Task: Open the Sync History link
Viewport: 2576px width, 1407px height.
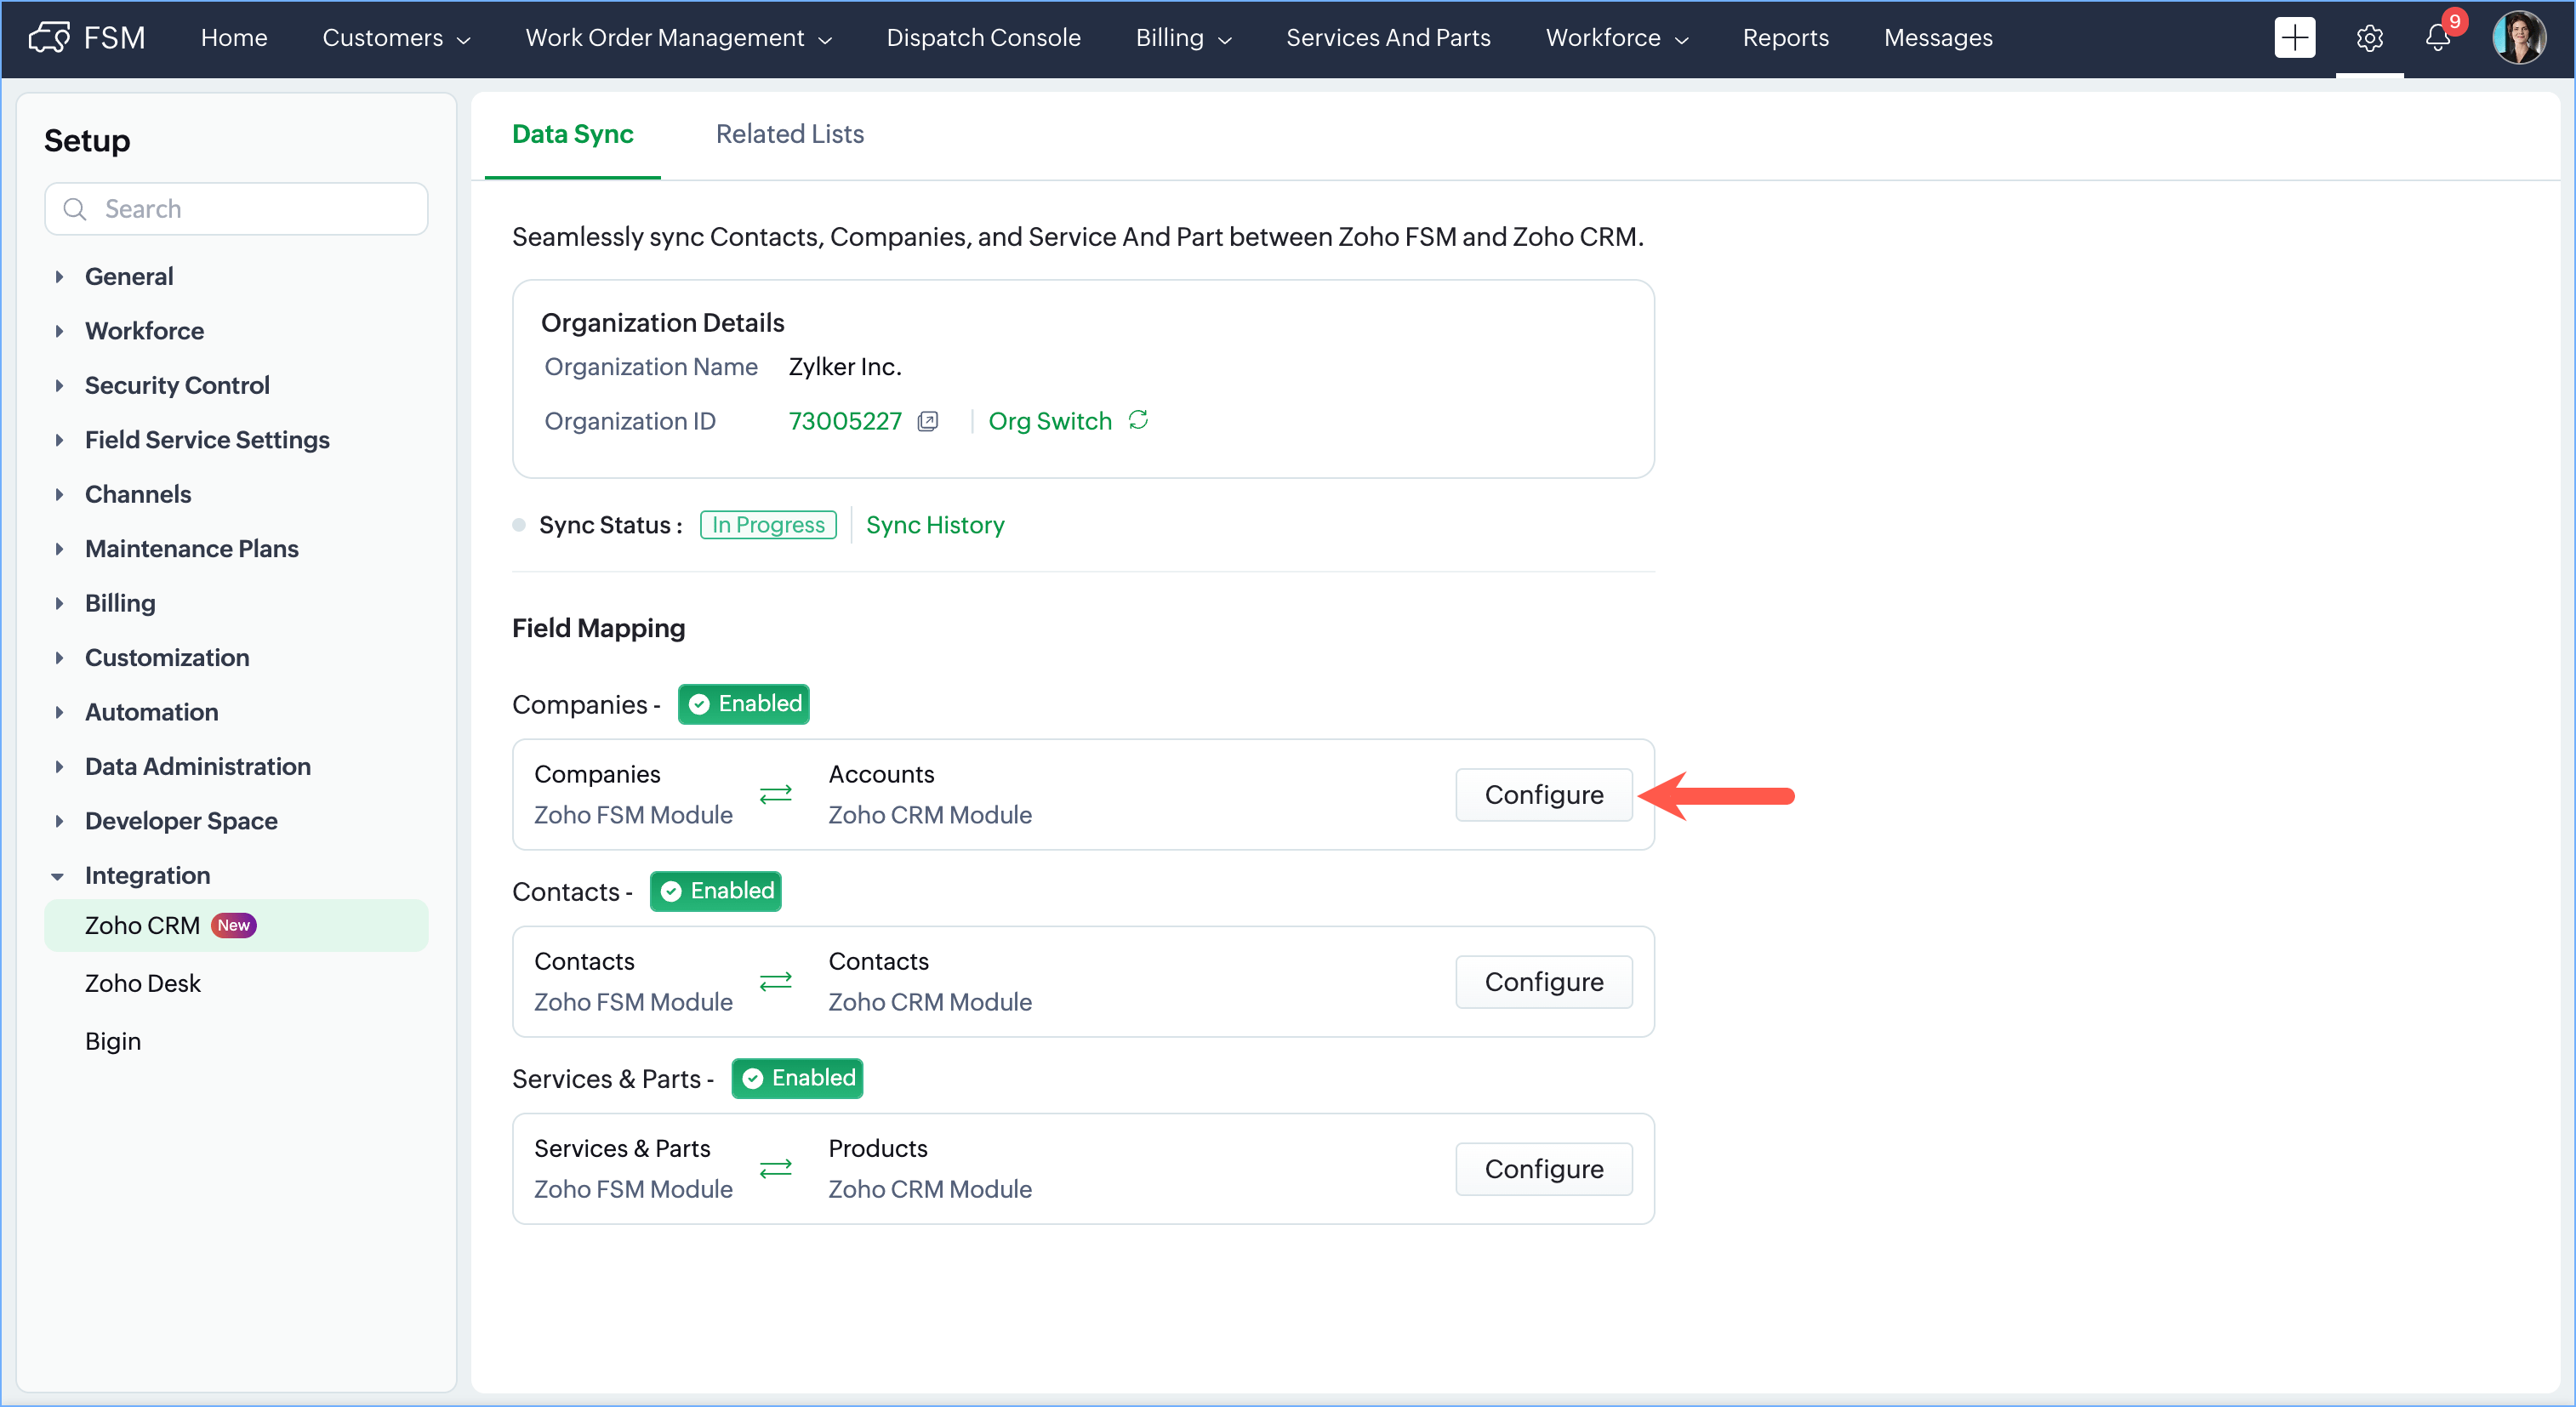Action: [x=934, y=525]
